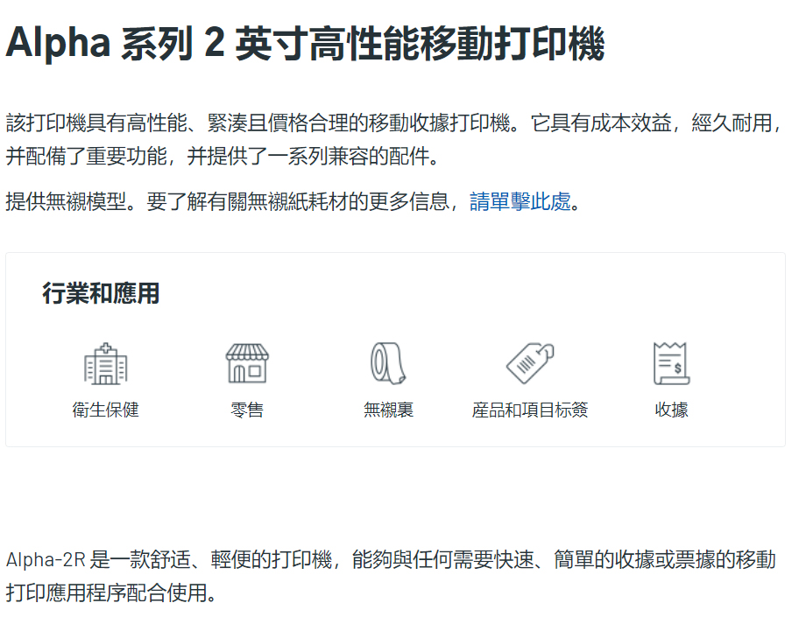Click the paragraph starting with 該打印機具有高性能
792x624 pixels.
tap(394, 140)
